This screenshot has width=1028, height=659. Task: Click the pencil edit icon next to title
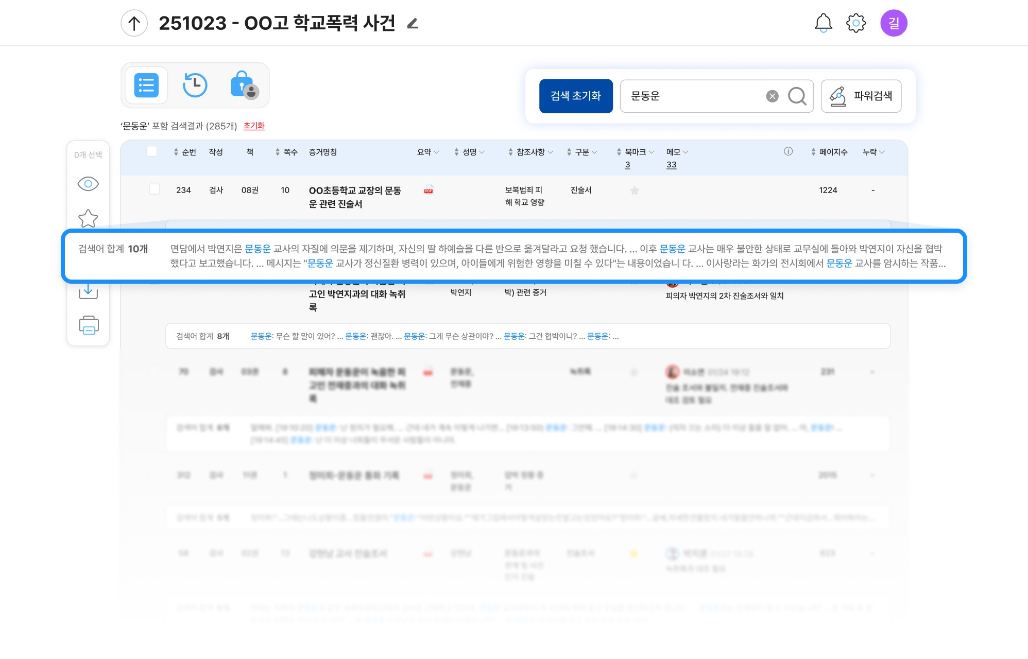(413, 24)
